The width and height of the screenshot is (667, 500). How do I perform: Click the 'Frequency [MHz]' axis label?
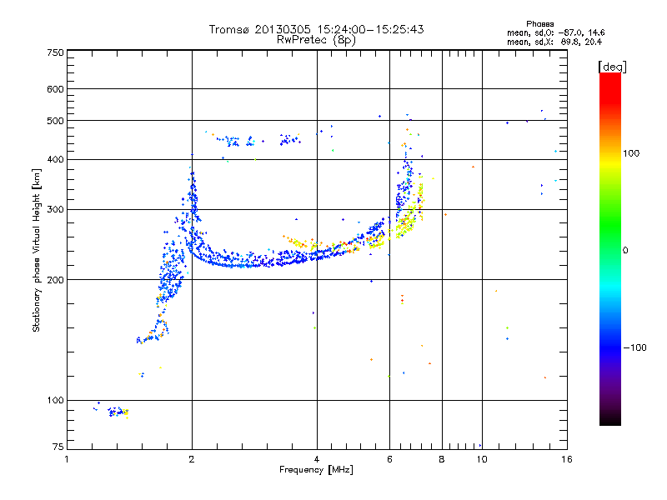pyautogui.click(x=316, y=470)
